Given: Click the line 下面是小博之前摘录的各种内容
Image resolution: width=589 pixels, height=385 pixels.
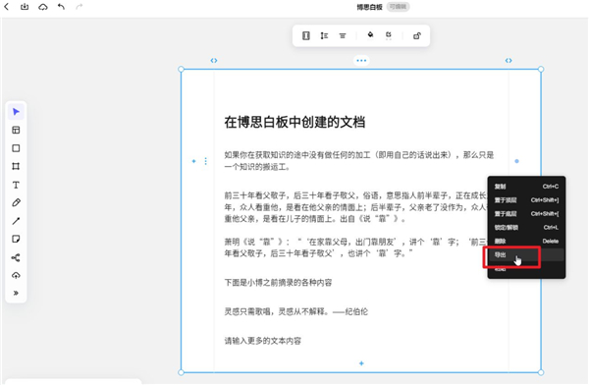Looking at the screenshot, I should point(278,282).
